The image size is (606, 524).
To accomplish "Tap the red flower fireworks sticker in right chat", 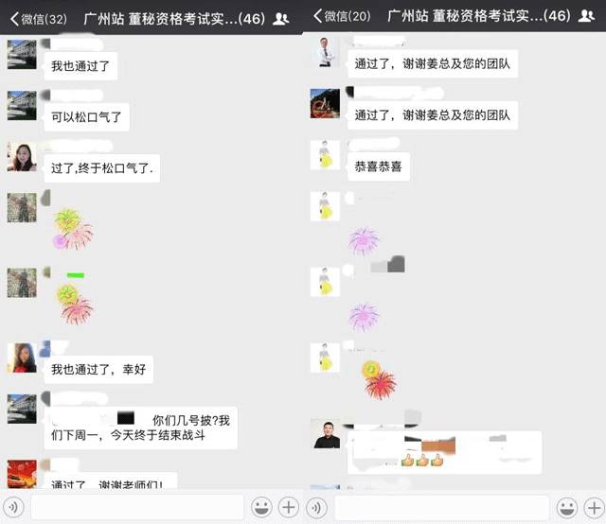I will (379, 379).
